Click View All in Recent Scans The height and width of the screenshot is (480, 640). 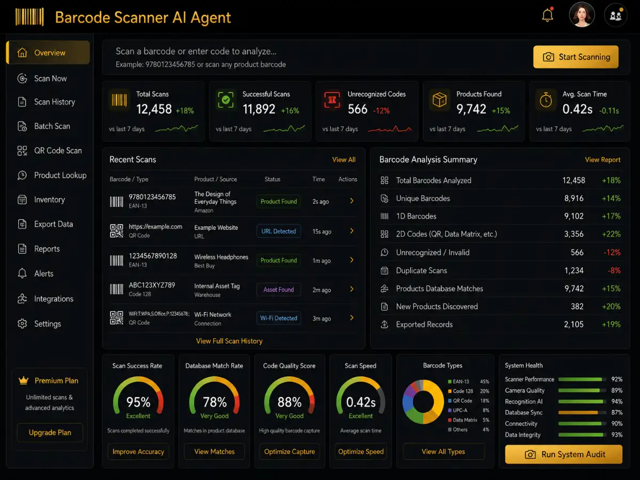pyautogui.click(x=343, y=159)
